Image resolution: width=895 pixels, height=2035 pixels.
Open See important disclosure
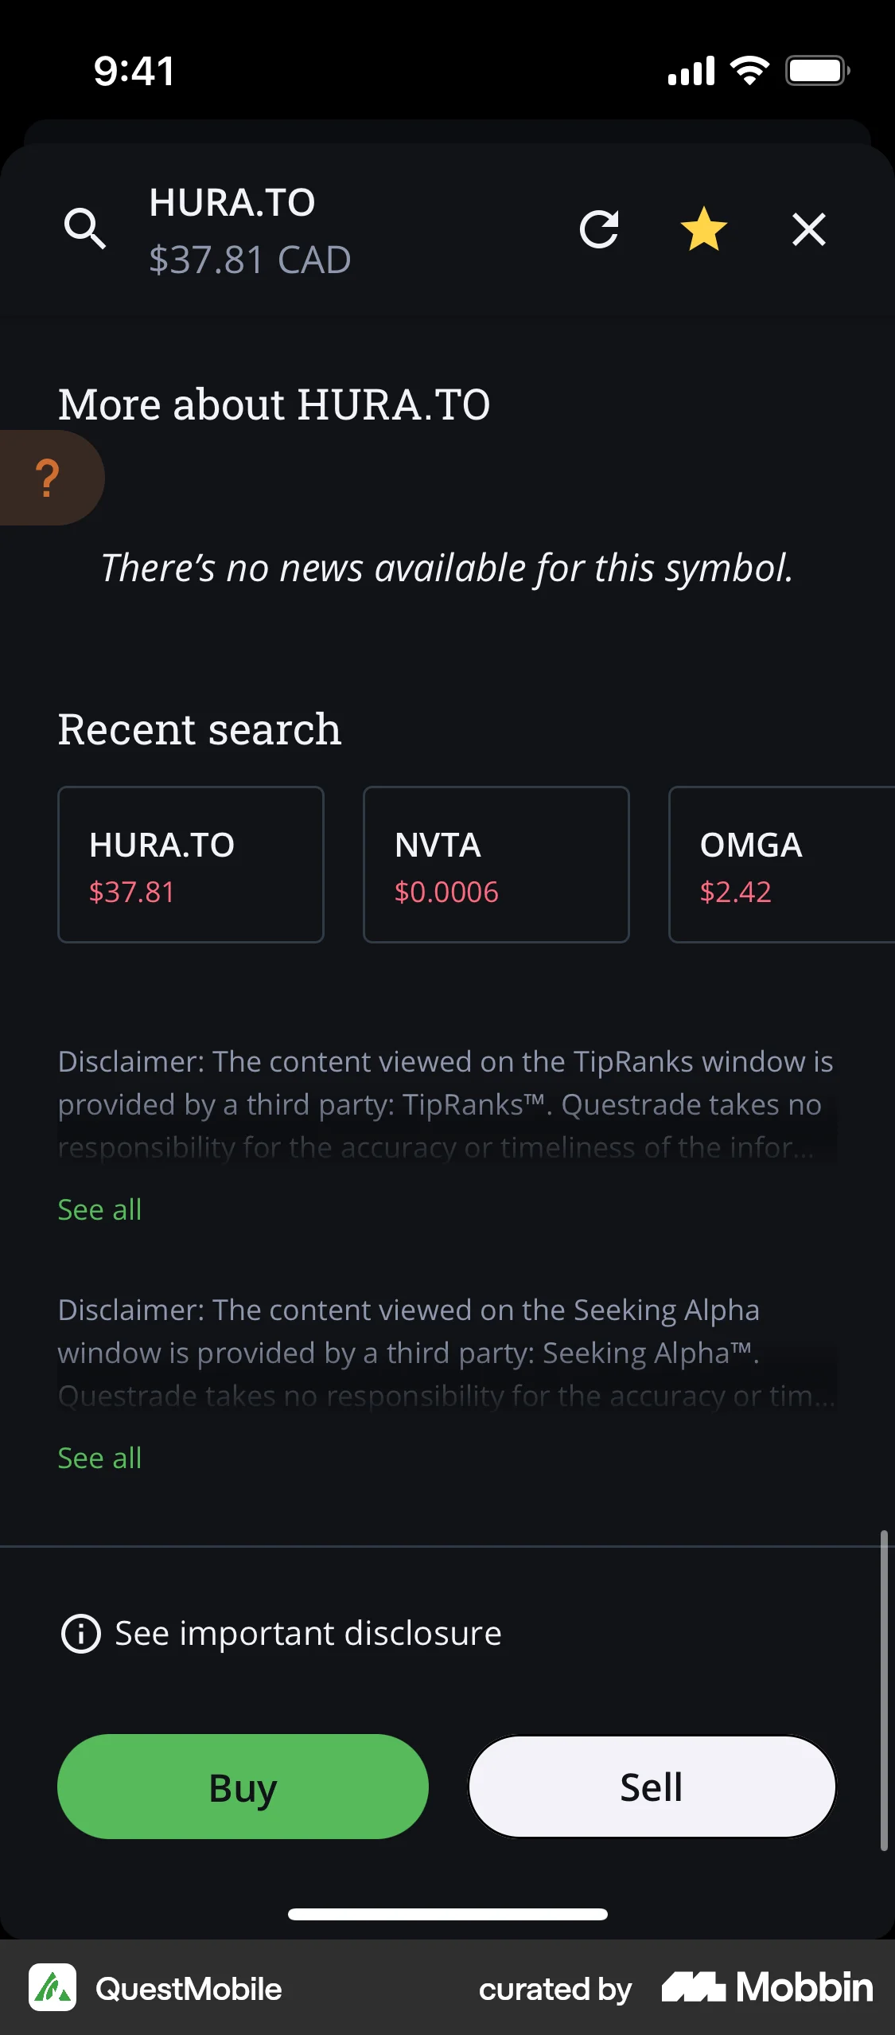308,1633
